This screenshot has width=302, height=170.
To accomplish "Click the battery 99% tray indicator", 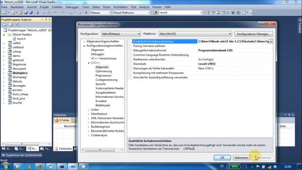I will coord(235,166).
